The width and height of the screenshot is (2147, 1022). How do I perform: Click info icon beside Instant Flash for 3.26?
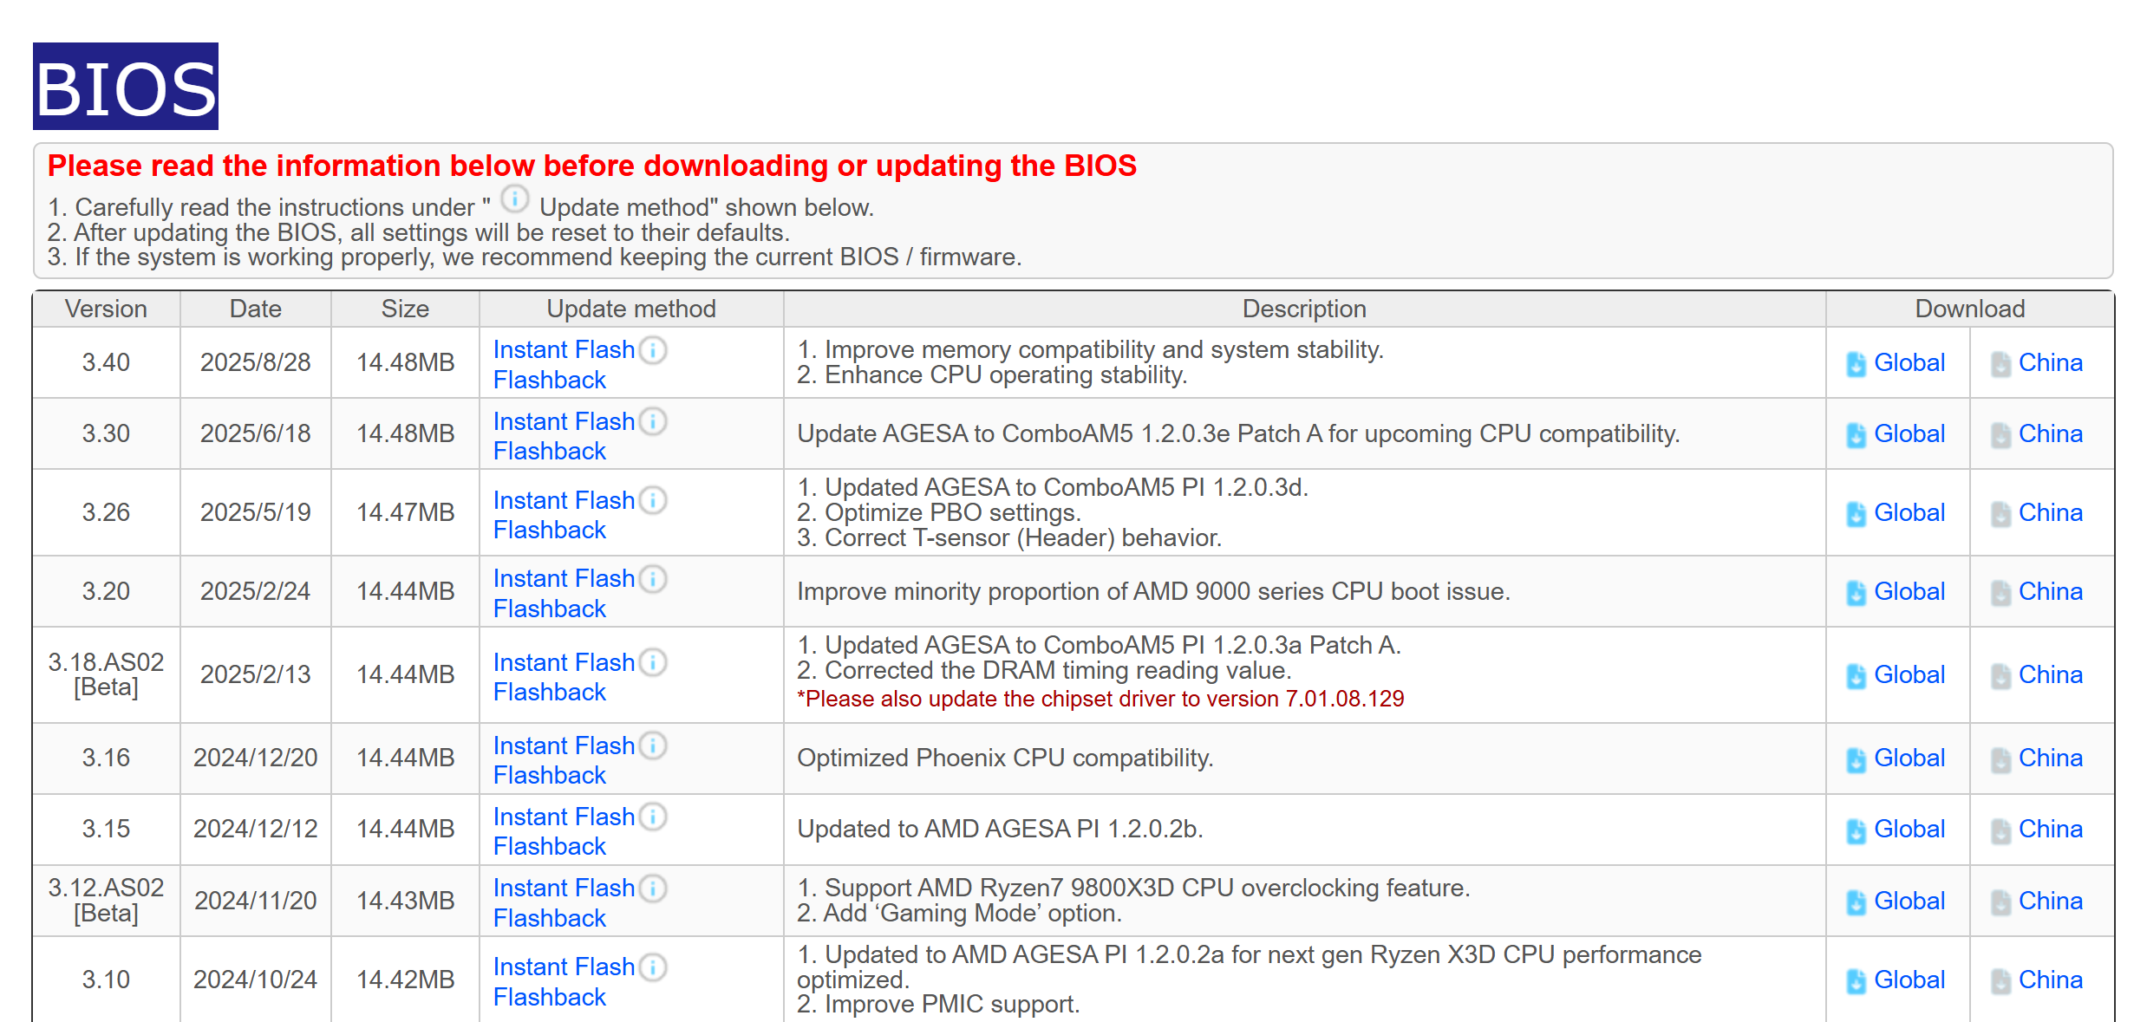pyautogui.click(x=653, y=500)
